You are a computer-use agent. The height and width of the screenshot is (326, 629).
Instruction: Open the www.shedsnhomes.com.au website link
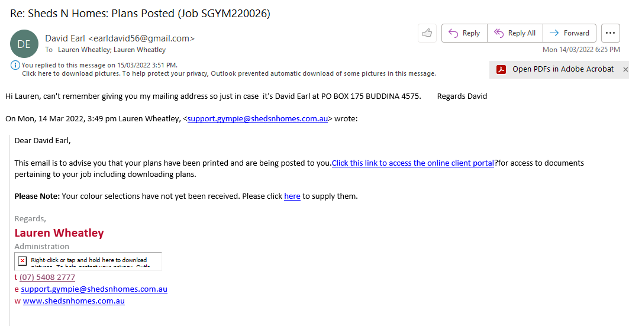click(74, 301)
